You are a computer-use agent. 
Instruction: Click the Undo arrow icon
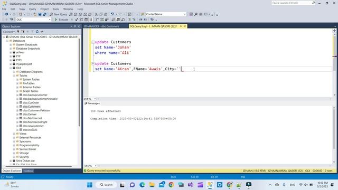(112, 14)
